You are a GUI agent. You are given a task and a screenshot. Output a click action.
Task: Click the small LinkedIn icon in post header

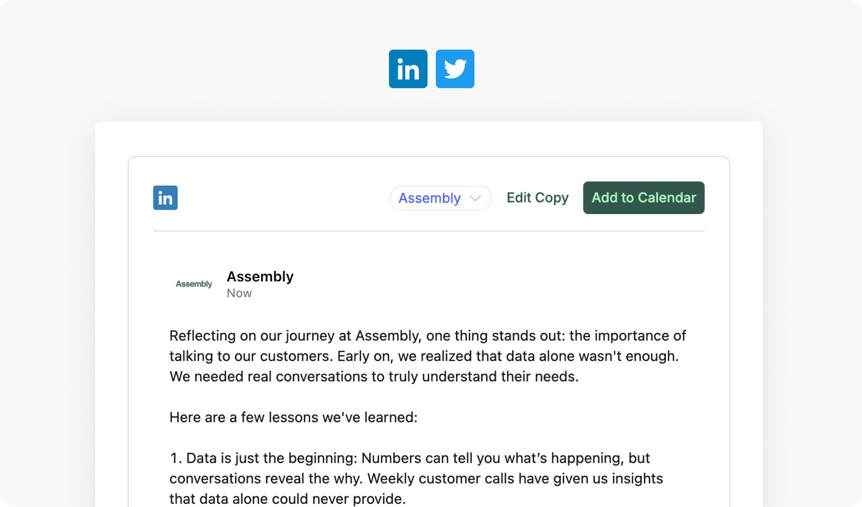tap(166, 198)
